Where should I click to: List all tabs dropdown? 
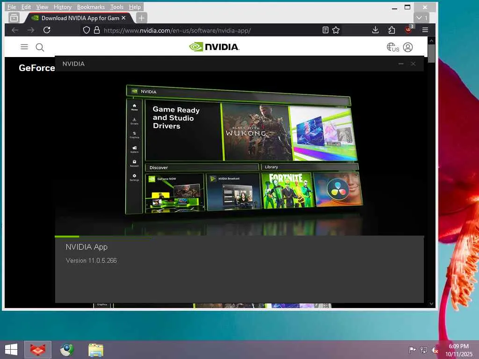pos(421,18)
